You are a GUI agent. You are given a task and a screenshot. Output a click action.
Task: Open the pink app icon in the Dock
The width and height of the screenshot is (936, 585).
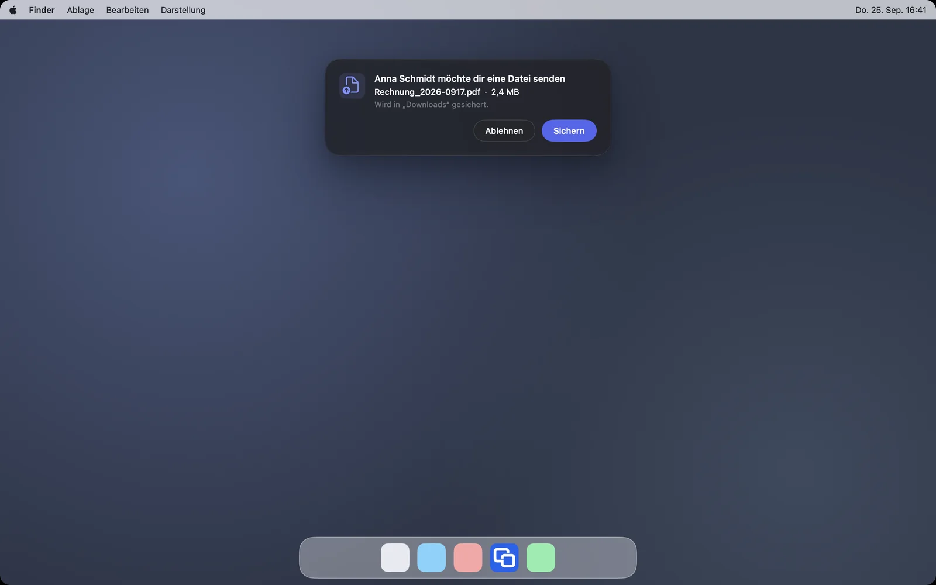click(468, 558)
